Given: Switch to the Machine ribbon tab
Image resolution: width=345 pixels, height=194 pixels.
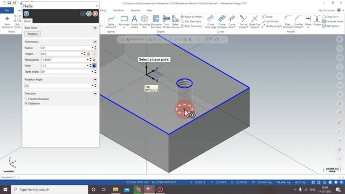Looking at the screenshot, I should point(135,10).
